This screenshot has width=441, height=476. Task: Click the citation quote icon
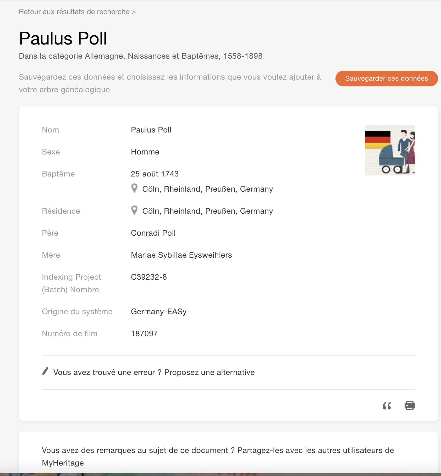point(387,406)
